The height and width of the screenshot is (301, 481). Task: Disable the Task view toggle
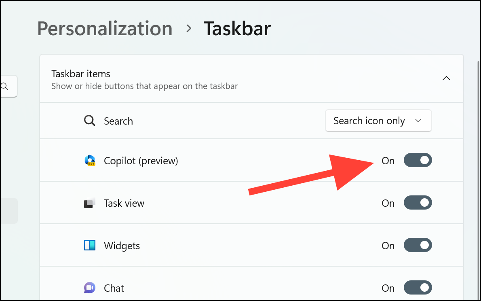(x=418, y=203)
